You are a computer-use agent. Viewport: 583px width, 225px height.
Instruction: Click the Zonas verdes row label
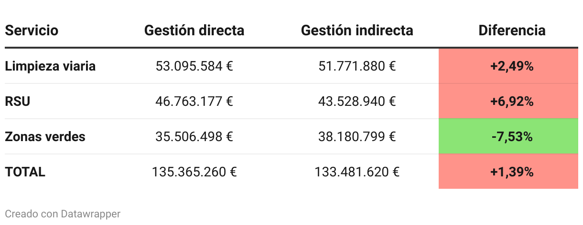[45, 137]
